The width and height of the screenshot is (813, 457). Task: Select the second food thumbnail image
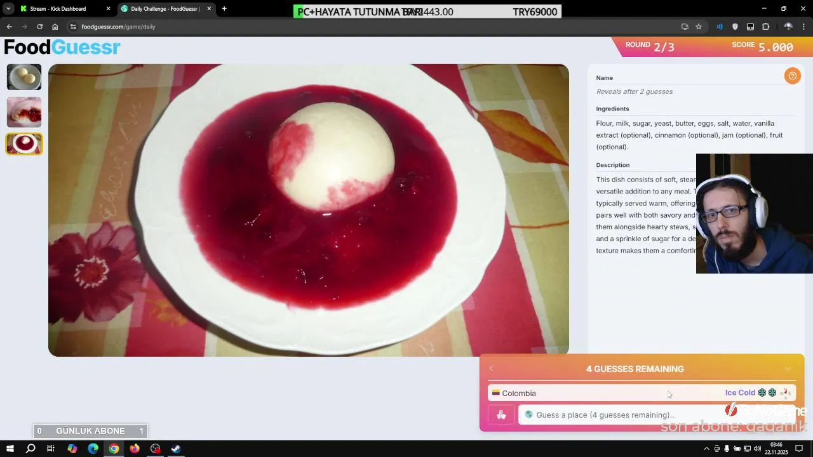[24, 112]
